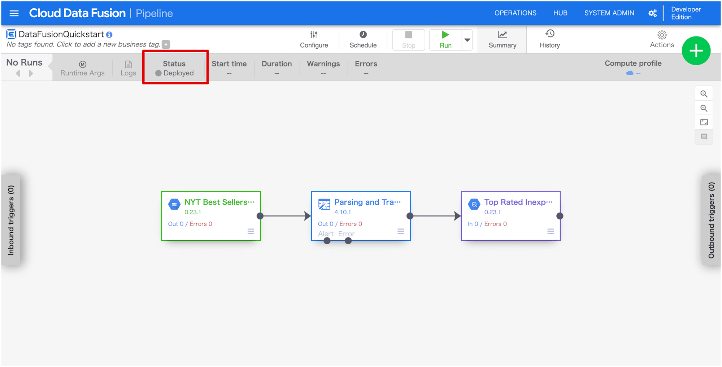Expand the Inbound triggers panel
Viewport: 722px width, 367px height.
[11, 220]
